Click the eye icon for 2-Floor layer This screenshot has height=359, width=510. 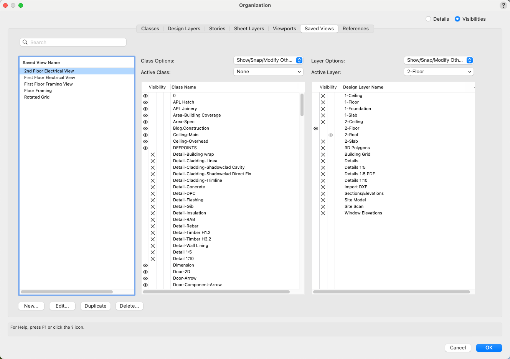[x=316, y=128]
